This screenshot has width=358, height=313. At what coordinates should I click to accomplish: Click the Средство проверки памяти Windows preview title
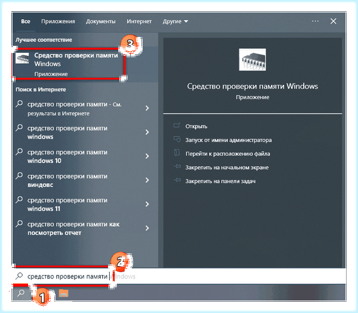coord(252,86)
